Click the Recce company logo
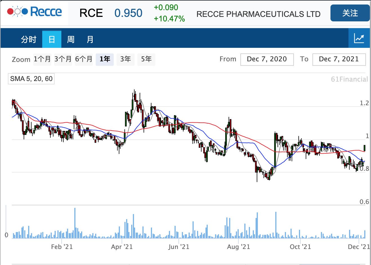The width and height of the screenshot is (371, 265). click(34, 12)
